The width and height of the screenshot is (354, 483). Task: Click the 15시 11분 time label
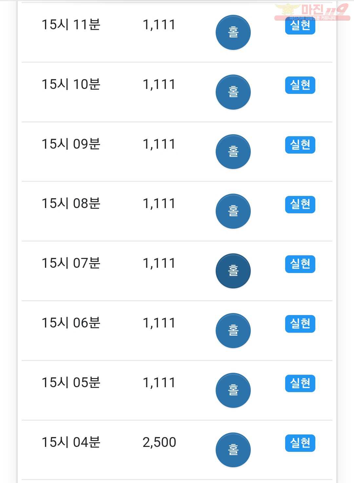[x=71, y=25]
